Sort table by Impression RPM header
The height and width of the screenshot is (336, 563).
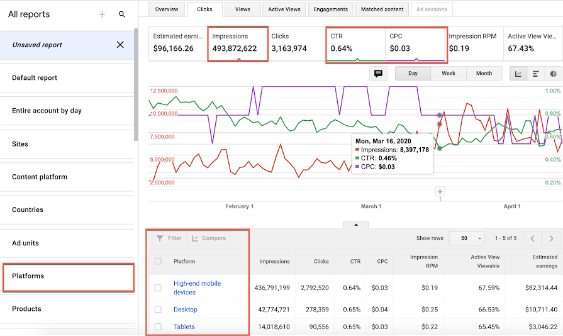[424, 261]
